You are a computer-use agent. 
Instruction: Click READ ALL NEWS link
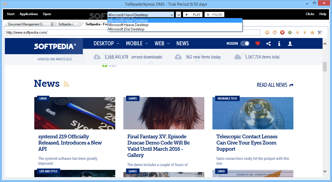tap(275, 85)
